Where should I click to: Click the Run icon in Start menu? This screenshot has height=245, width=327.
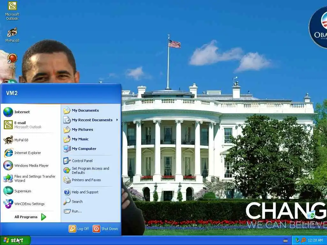(67, 211)
